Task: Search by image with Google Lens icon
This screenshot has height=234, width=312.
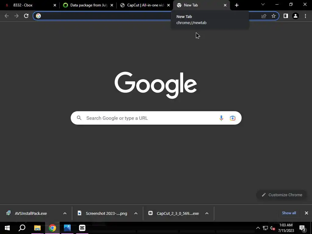Action: (232, 118)
